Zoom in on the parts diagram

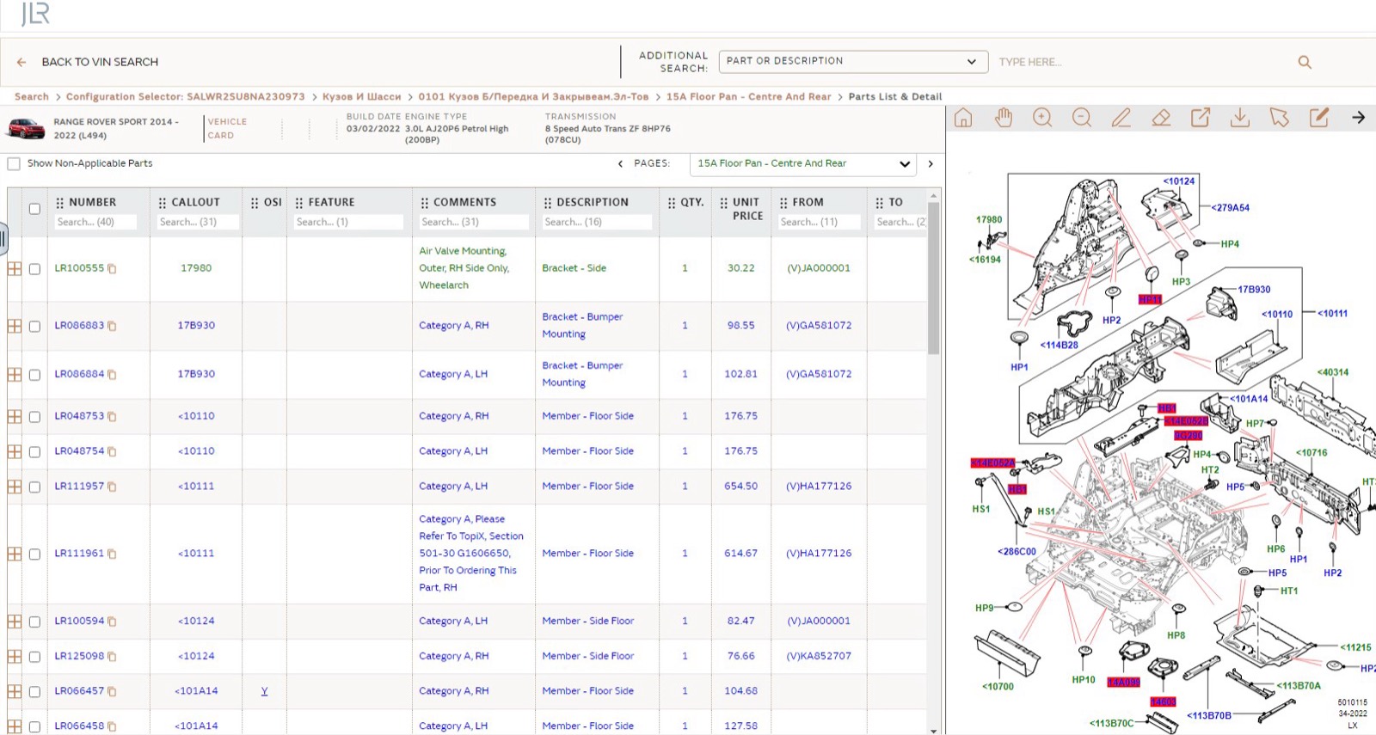pos(1042,118)
